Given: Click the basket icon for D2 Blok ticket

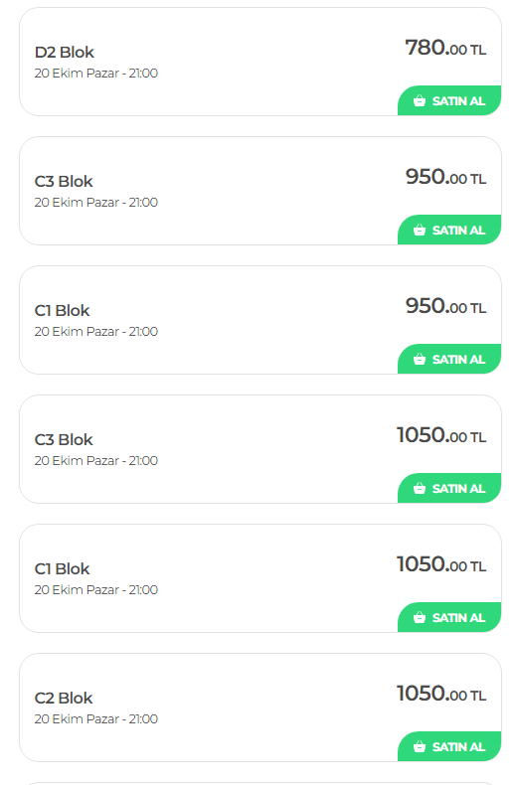Looking at the screenshot, I should point(420,101).
